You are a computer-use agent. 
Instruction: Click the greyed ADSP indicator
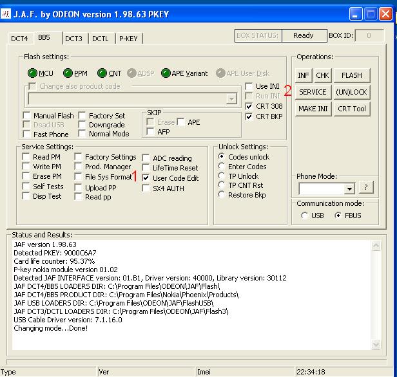click(131, 73)
